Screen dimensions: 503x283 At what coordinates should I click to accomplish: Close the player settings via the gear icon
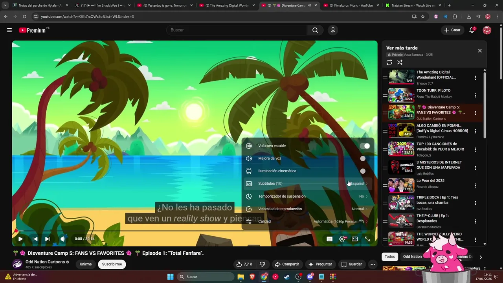[342, 239]
